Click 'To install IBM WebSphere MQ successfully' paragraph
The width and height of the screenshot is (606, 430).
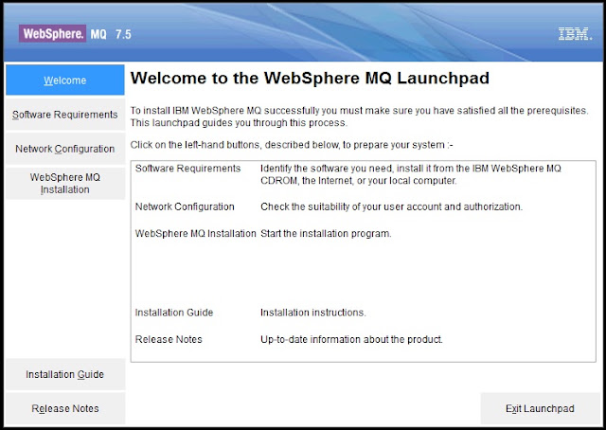[359, 116]
